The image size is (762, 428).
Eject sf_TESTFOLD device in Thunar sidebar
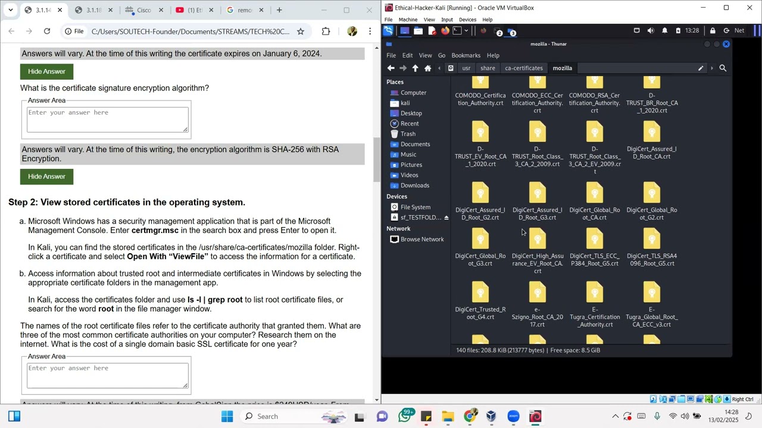pos(446,218)
